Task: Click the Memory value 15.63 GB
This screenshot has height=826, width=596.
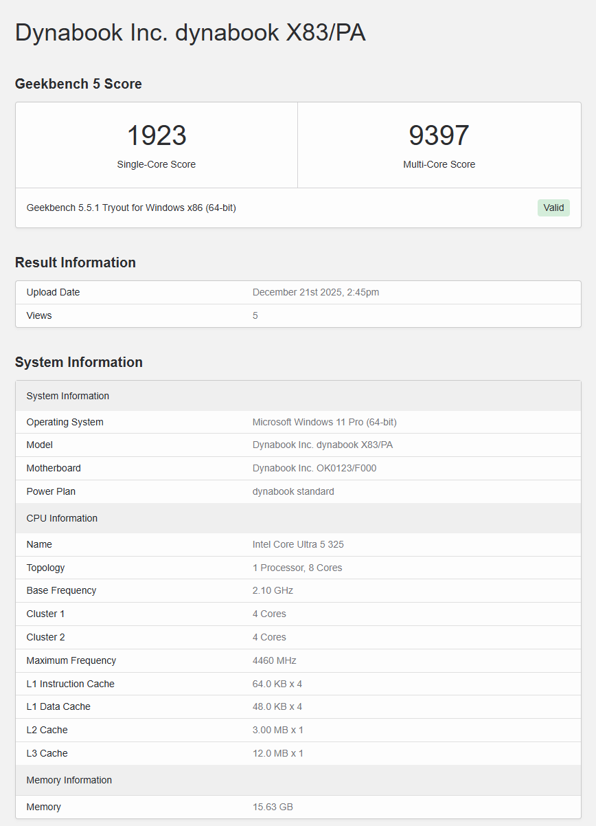Action: point(273,807)
